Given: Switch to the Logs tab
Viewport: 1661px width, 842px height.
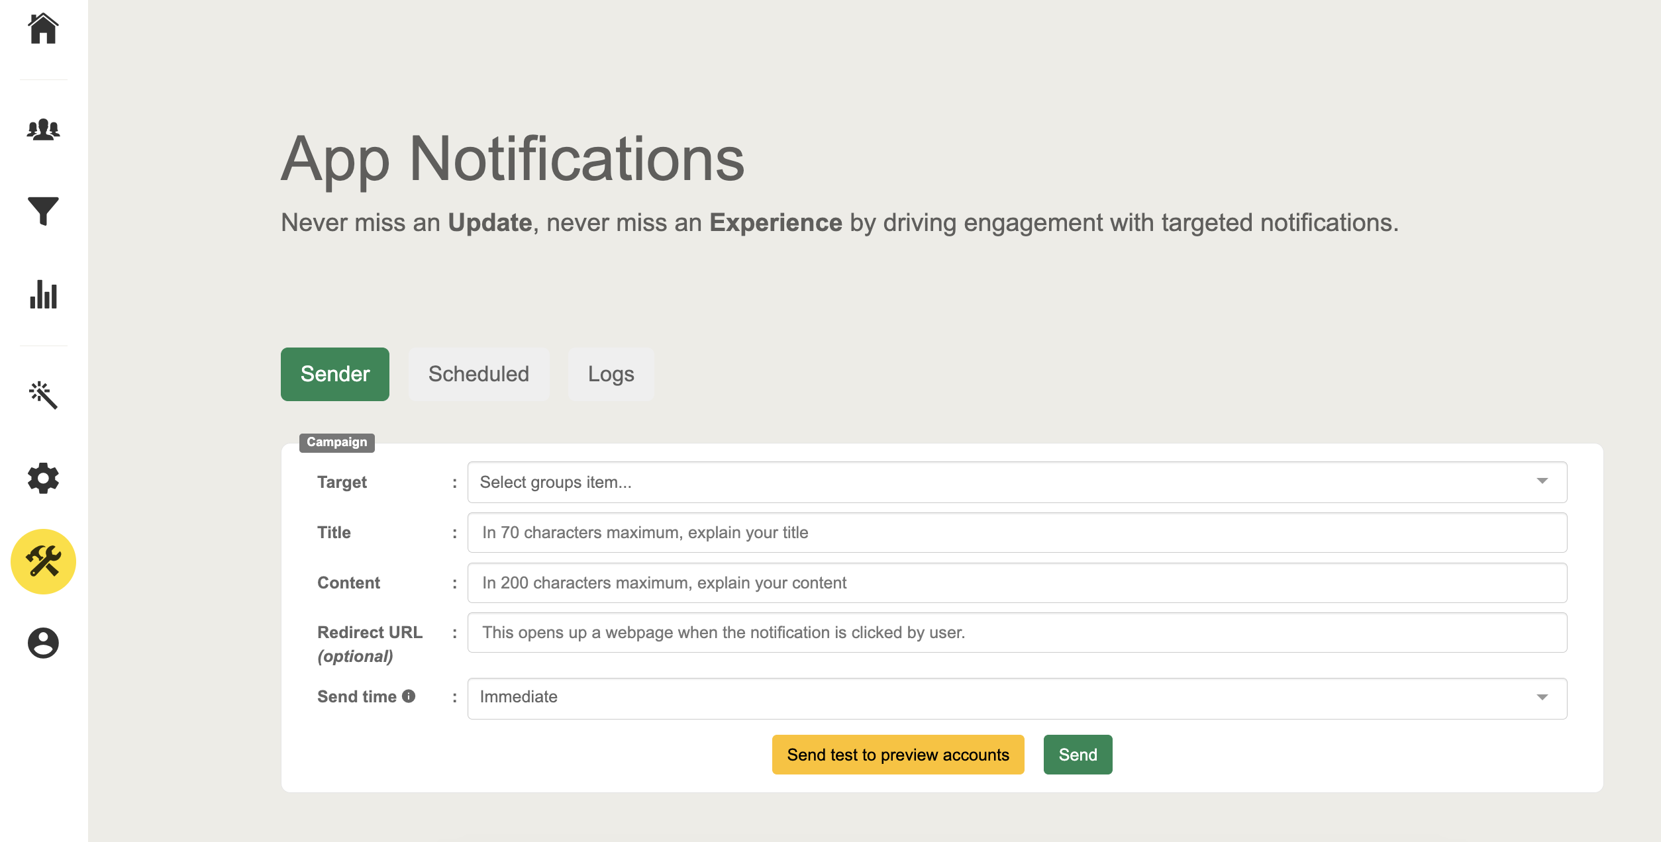Looking at the screenshot, I should [611, 374].
